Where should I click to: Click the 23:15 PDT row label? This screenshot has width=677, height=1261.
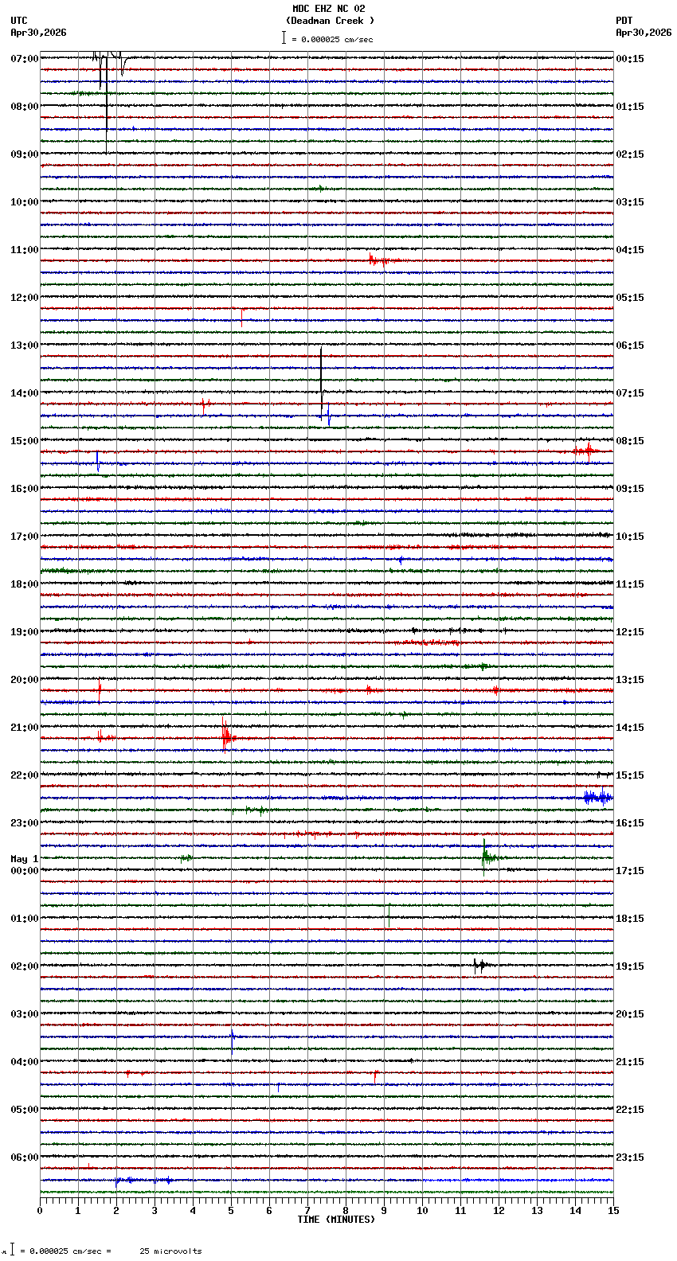tap(630, 1158)
